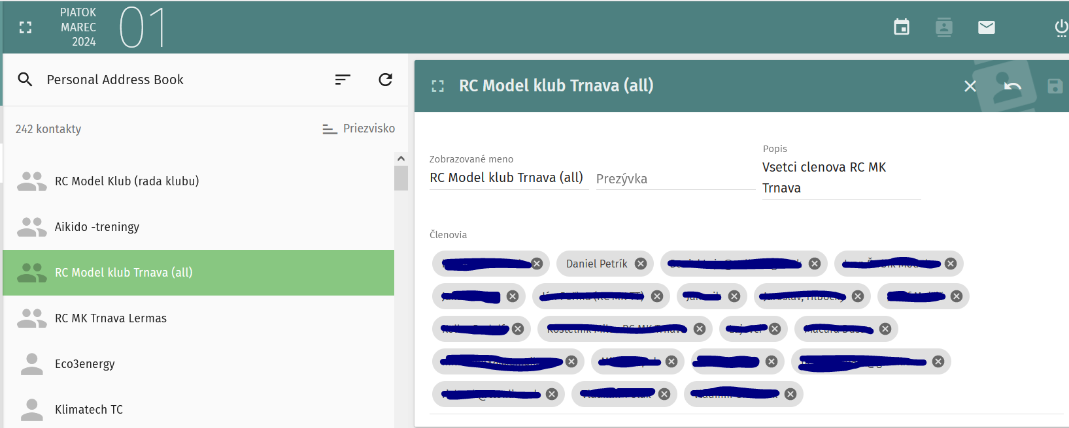Click the power logout icon
The image size is (1069, 428).
(1061, 27)
